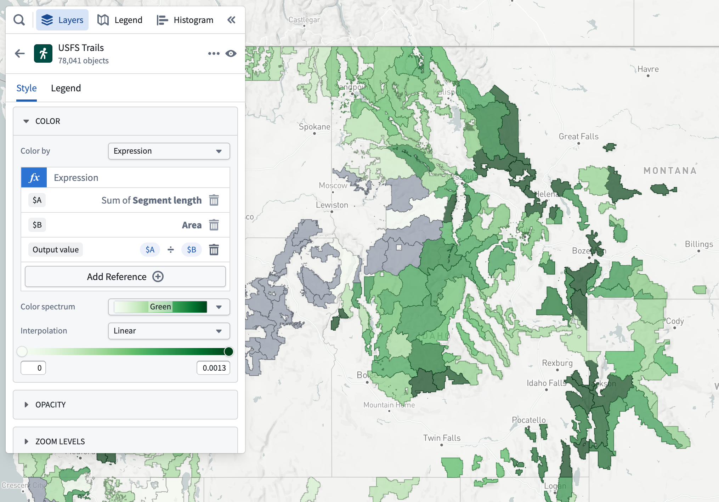Image resolution: width=719 pixels, height=502 pixels.
Task: Toggle USFS Trails layer visibility eye
Action: (x=231, y=53)
